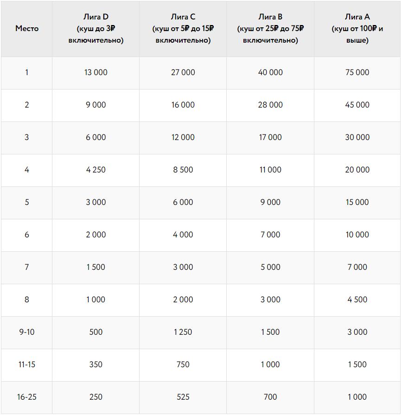Click the 17 000 cell in Лига B
Image resolution: width=402 pixels, height=415 pixels.
click(x=270, y=137)
